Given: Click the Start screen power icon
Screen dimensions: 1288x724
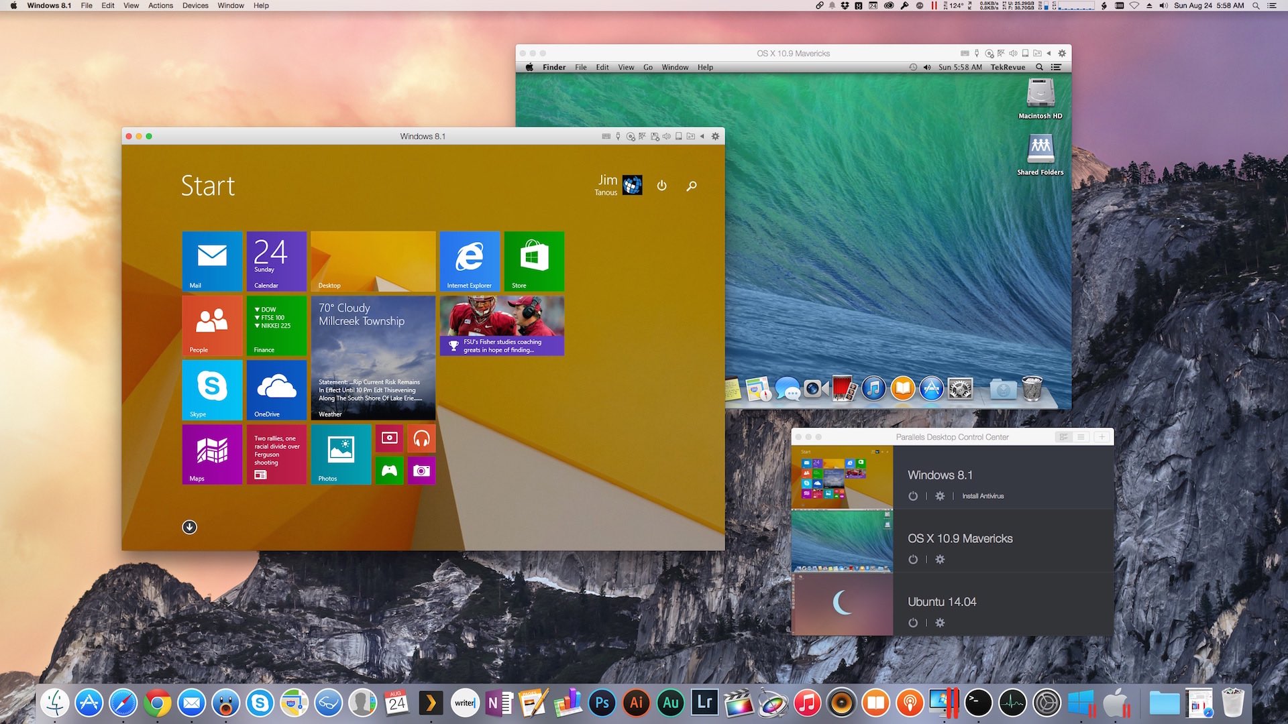Looking at the screenshot, I should pyautogui.click(x=661, y=186).
